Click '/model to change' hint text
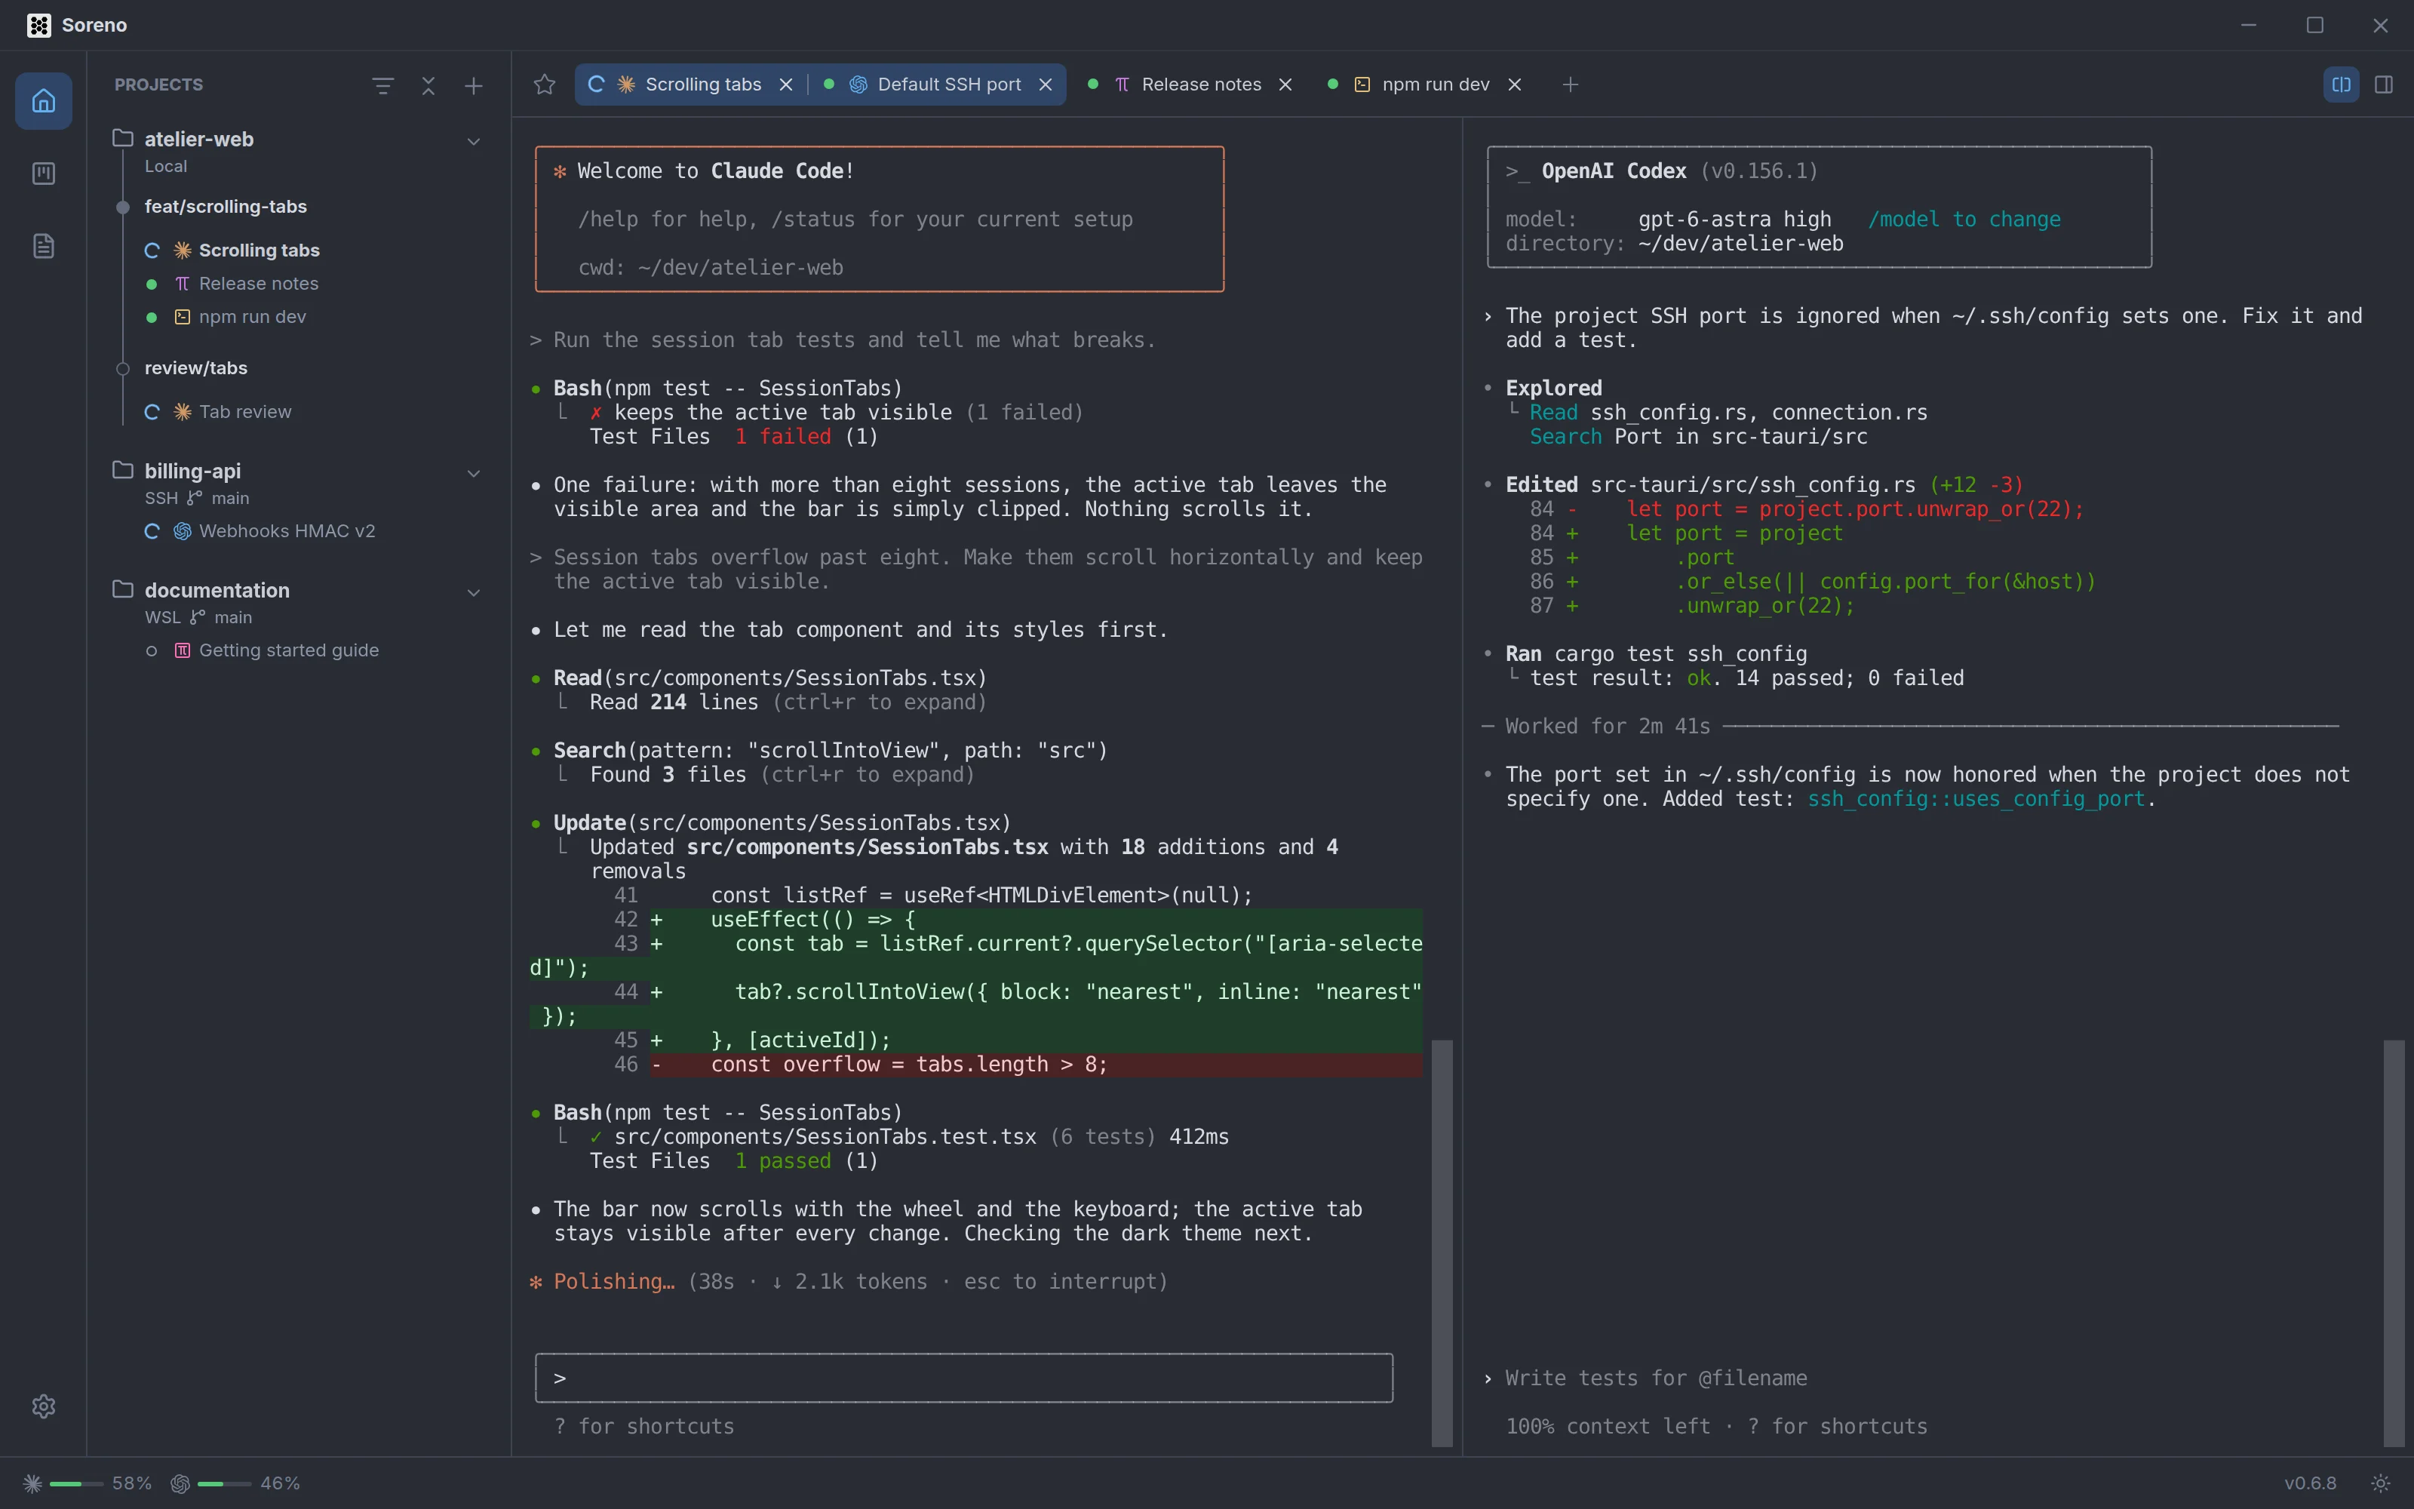The width and height of the screenshot is (2414, 1509). (x=1963, y=220)
